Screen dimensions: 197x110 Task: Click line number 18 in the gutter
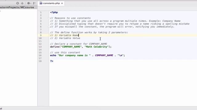[40, 61]
